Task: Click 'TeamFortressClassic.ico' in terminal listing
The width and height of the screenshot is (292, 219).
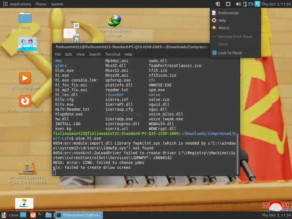Action: [175, 66]
